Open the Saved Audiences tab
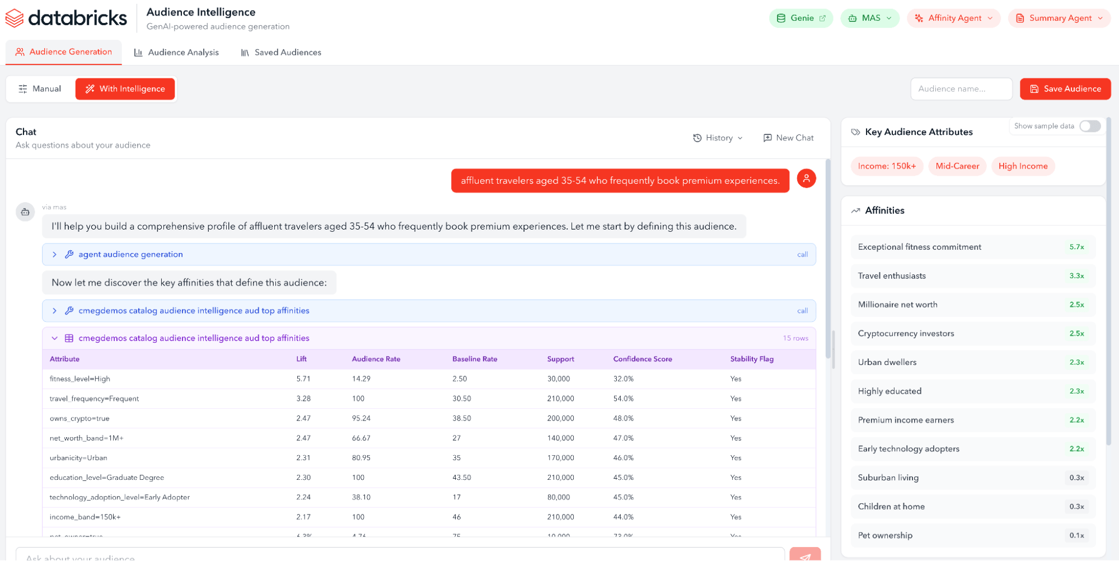1119x561 pixels. [281, 53]
